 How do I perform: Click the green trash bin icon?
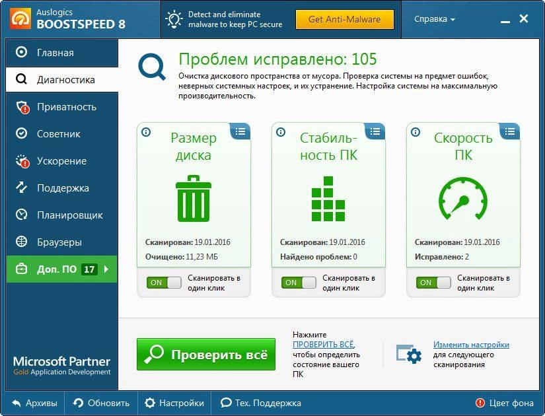click(x=194, y=199)
